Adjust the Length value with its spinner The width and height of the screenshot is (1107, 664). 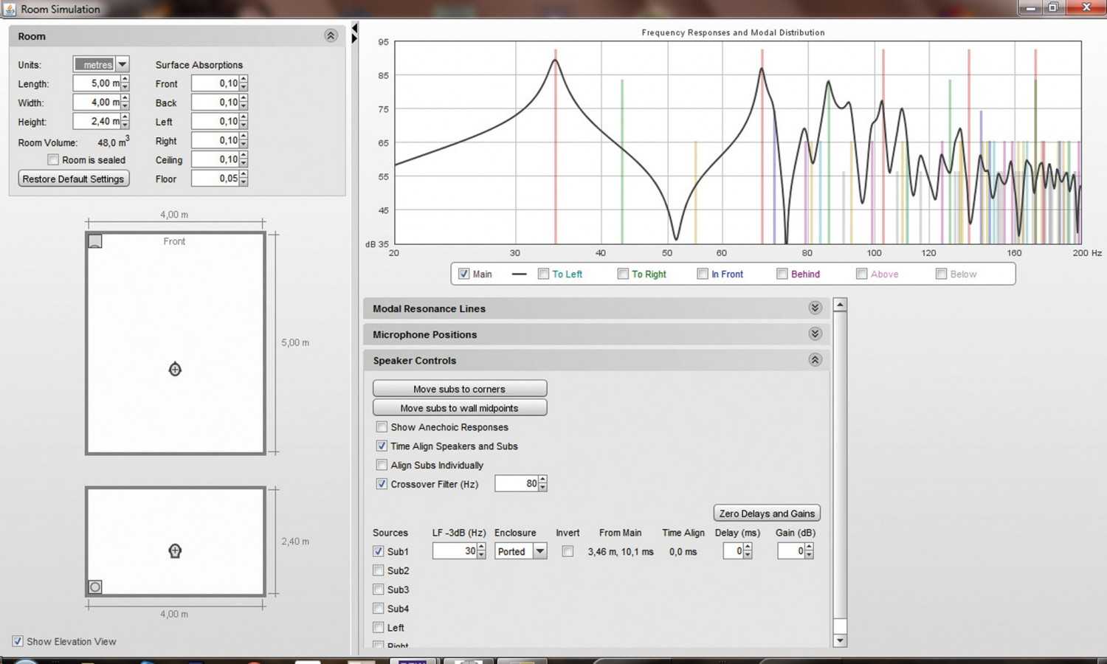pos(125,83)
